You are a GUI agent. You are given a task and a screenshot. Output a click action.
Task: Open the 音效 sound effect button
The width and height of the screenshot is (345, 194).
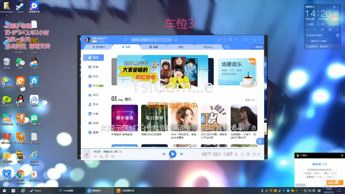(227, 154)
